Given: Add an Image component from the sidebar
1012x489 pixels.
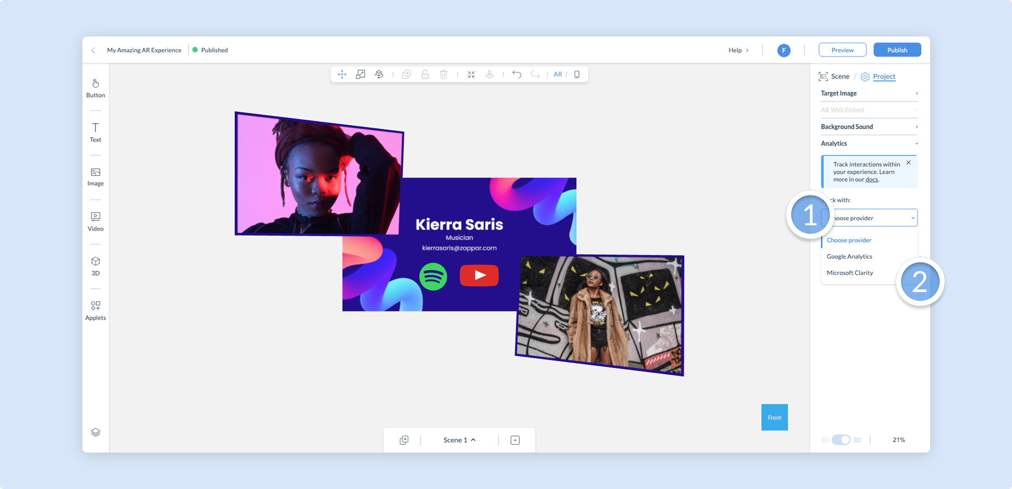Looking at the screenshot, I should point(96,177).
